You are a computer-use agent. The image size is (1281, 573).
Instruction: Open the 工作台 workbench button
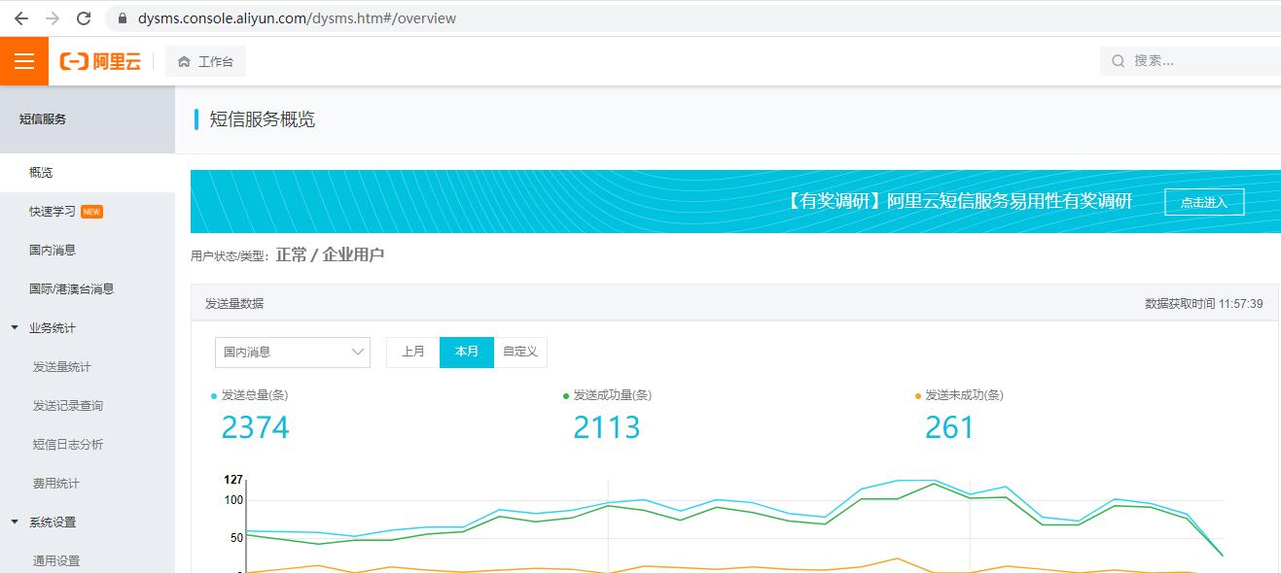tap(205, 61)
